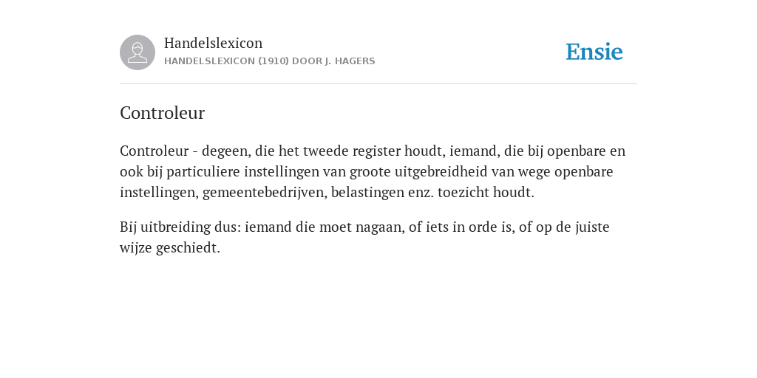Click the horizontal divider below the header
This screenshot has width=757, height=378.
378,84
